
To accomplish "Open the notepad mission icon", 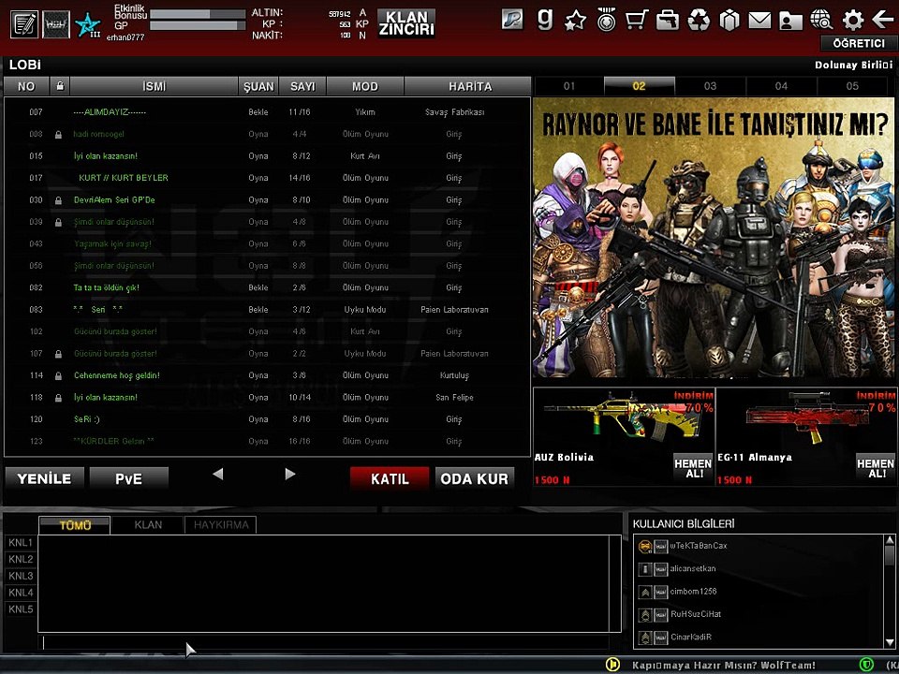I will click(24, 24).
